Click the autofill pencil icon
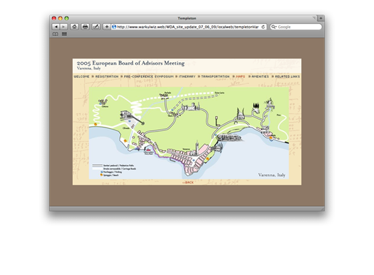 pyautogui.click(x=96, y=27)
